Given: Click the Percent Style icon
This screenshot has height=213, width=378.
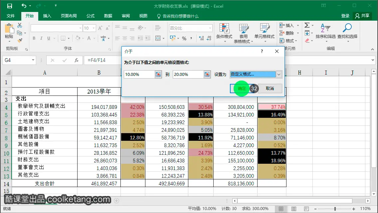Looking at the screenshot, I should pyautogui.click(x=184, y=38).
